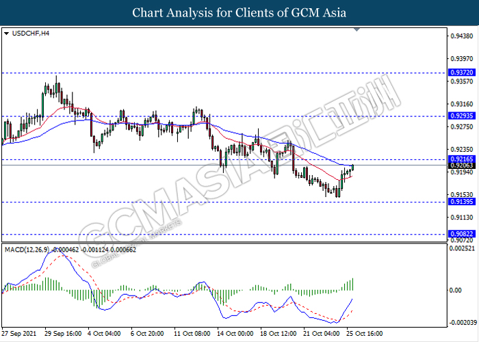Click the 14 Oct 00:00 time label
The image size is (479, 342).
click(235, 334)
